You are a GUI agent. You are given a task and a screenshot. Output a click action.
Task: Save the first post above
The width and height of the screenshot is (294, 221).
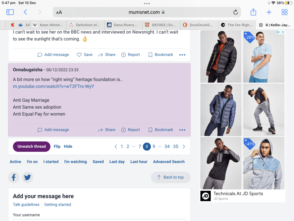(x=85, y=55)
